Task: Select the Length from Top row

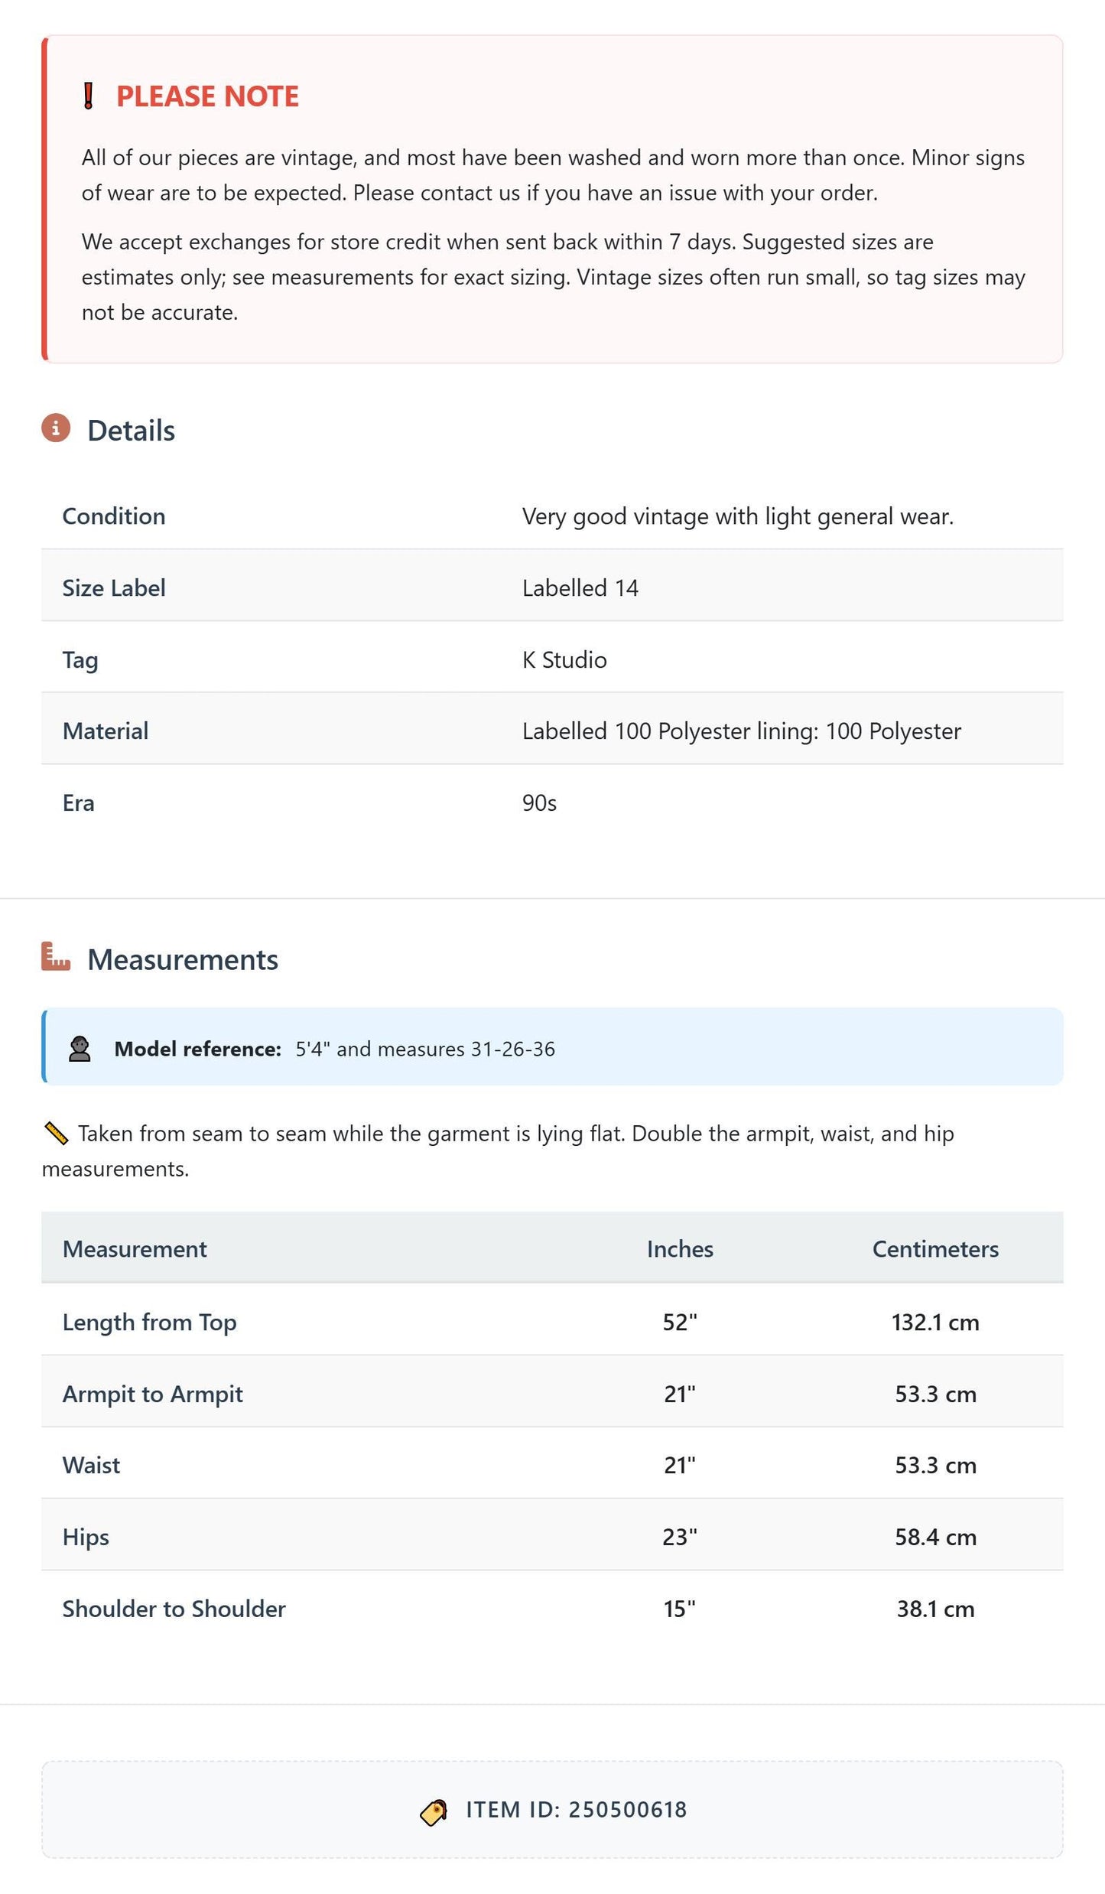Action: point(552,1322)
